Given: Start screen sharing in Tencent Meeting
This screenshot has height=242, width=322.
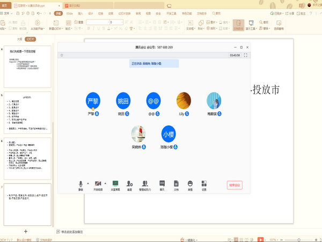Looking at the screenshot, I should (115, 186).
